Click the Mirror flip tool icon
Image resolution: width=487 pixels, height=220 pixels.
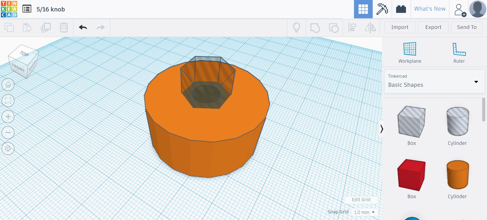pos(370,27)
